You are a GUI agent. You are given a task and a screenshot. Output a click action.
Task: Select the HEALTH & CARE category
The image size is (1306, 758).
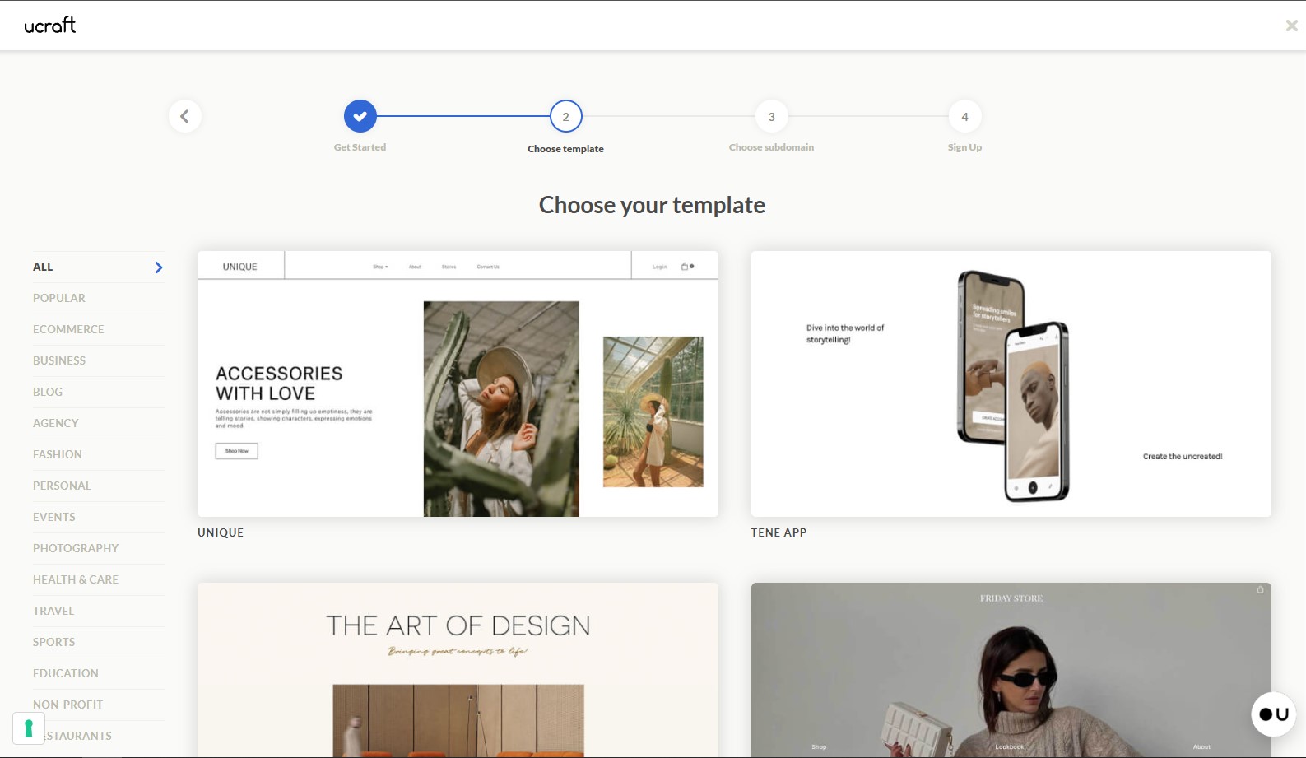point(76,579)
